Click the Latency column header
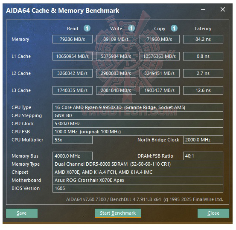Viewport: 236px width, 230px height. (x=203, y=29)
